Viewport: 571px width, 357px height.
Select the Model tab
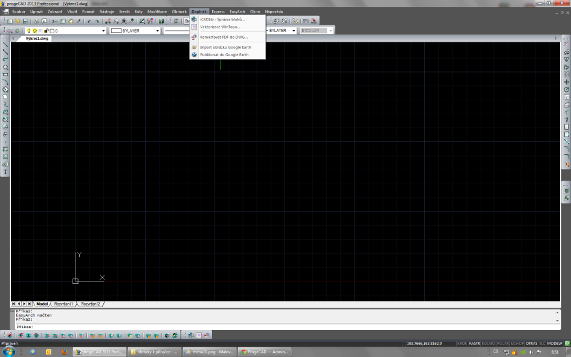click(42, 304)
